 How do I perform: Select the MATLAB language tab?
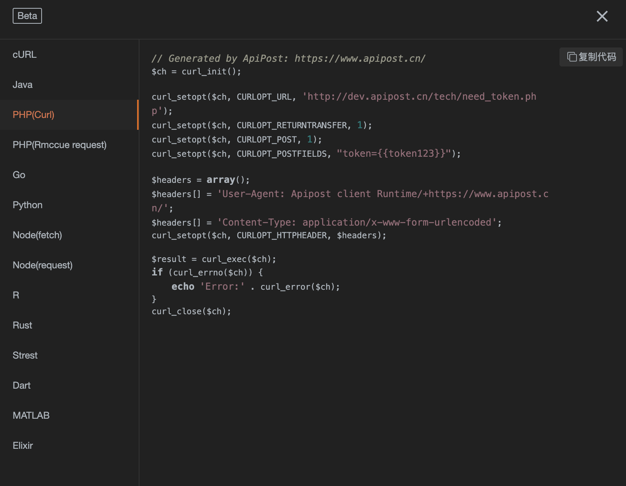click(69, 416)
